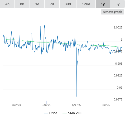Show the 30d chart range
The height and width of the screenshot is (120, 125).
(68, 4)
